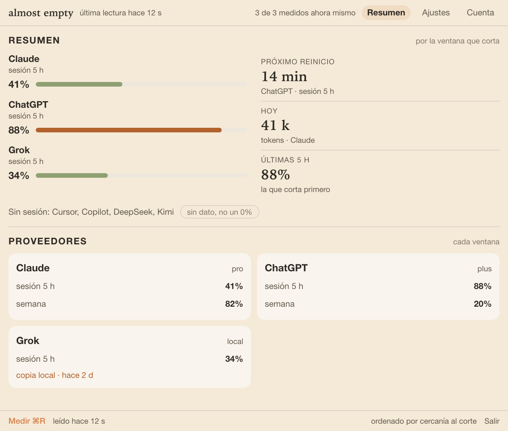Viewport: 508px width, 431px height.
Task: Click Grok card's 'sesión 5 h' 34% row
Action: pos(130,359)
